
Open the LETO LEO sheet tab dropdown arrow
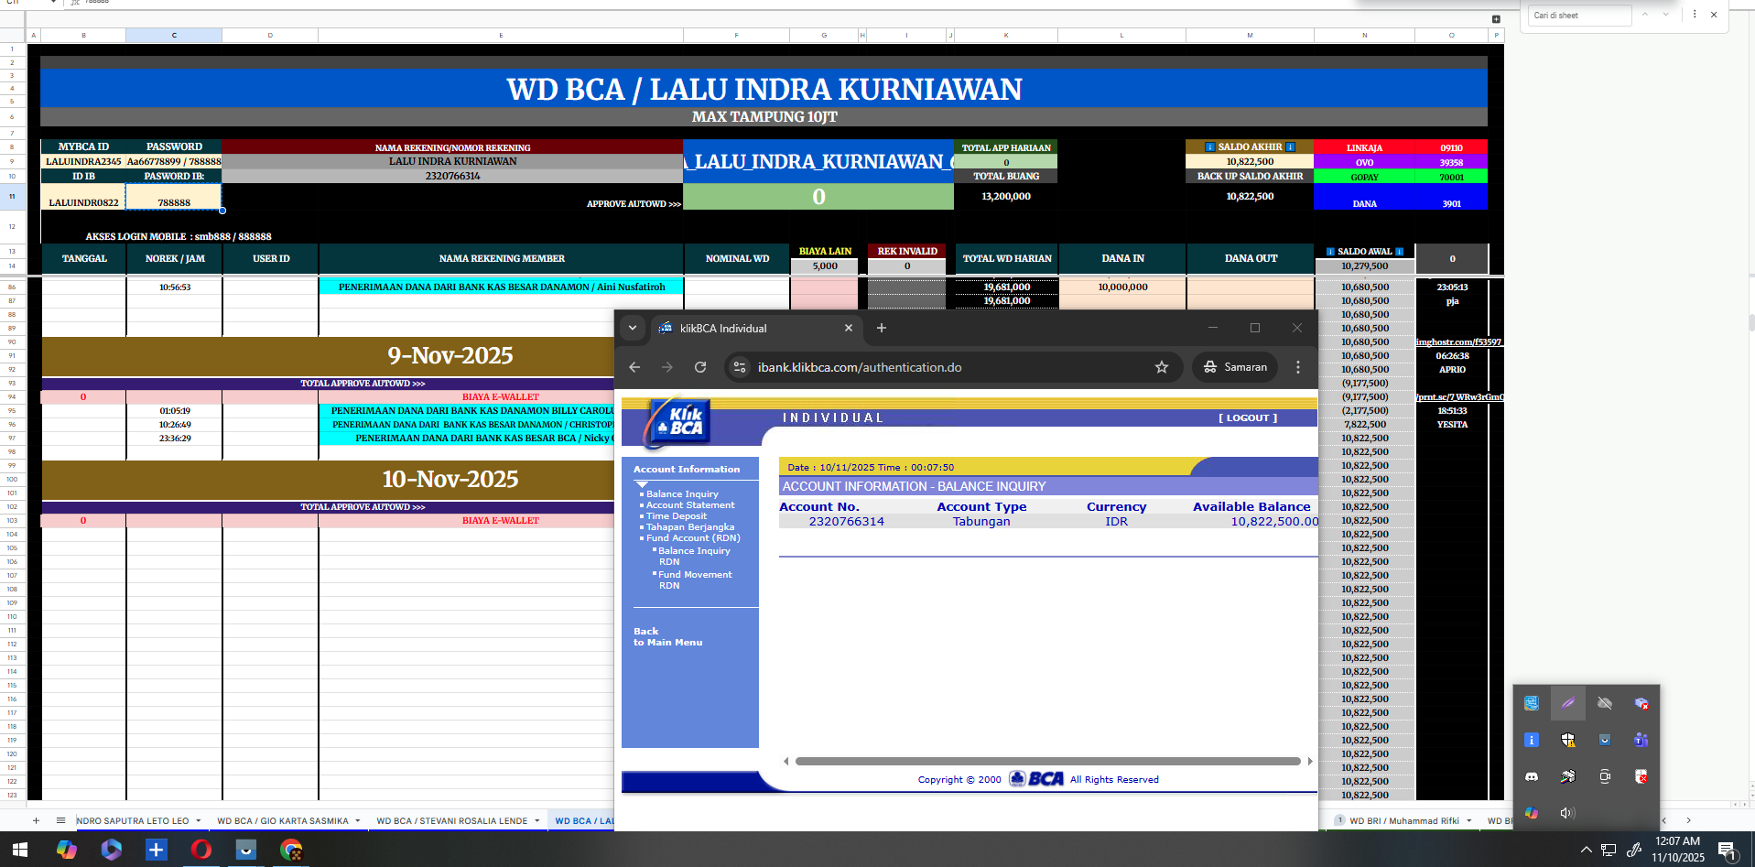pyautogui.click(x=199, y=821)
